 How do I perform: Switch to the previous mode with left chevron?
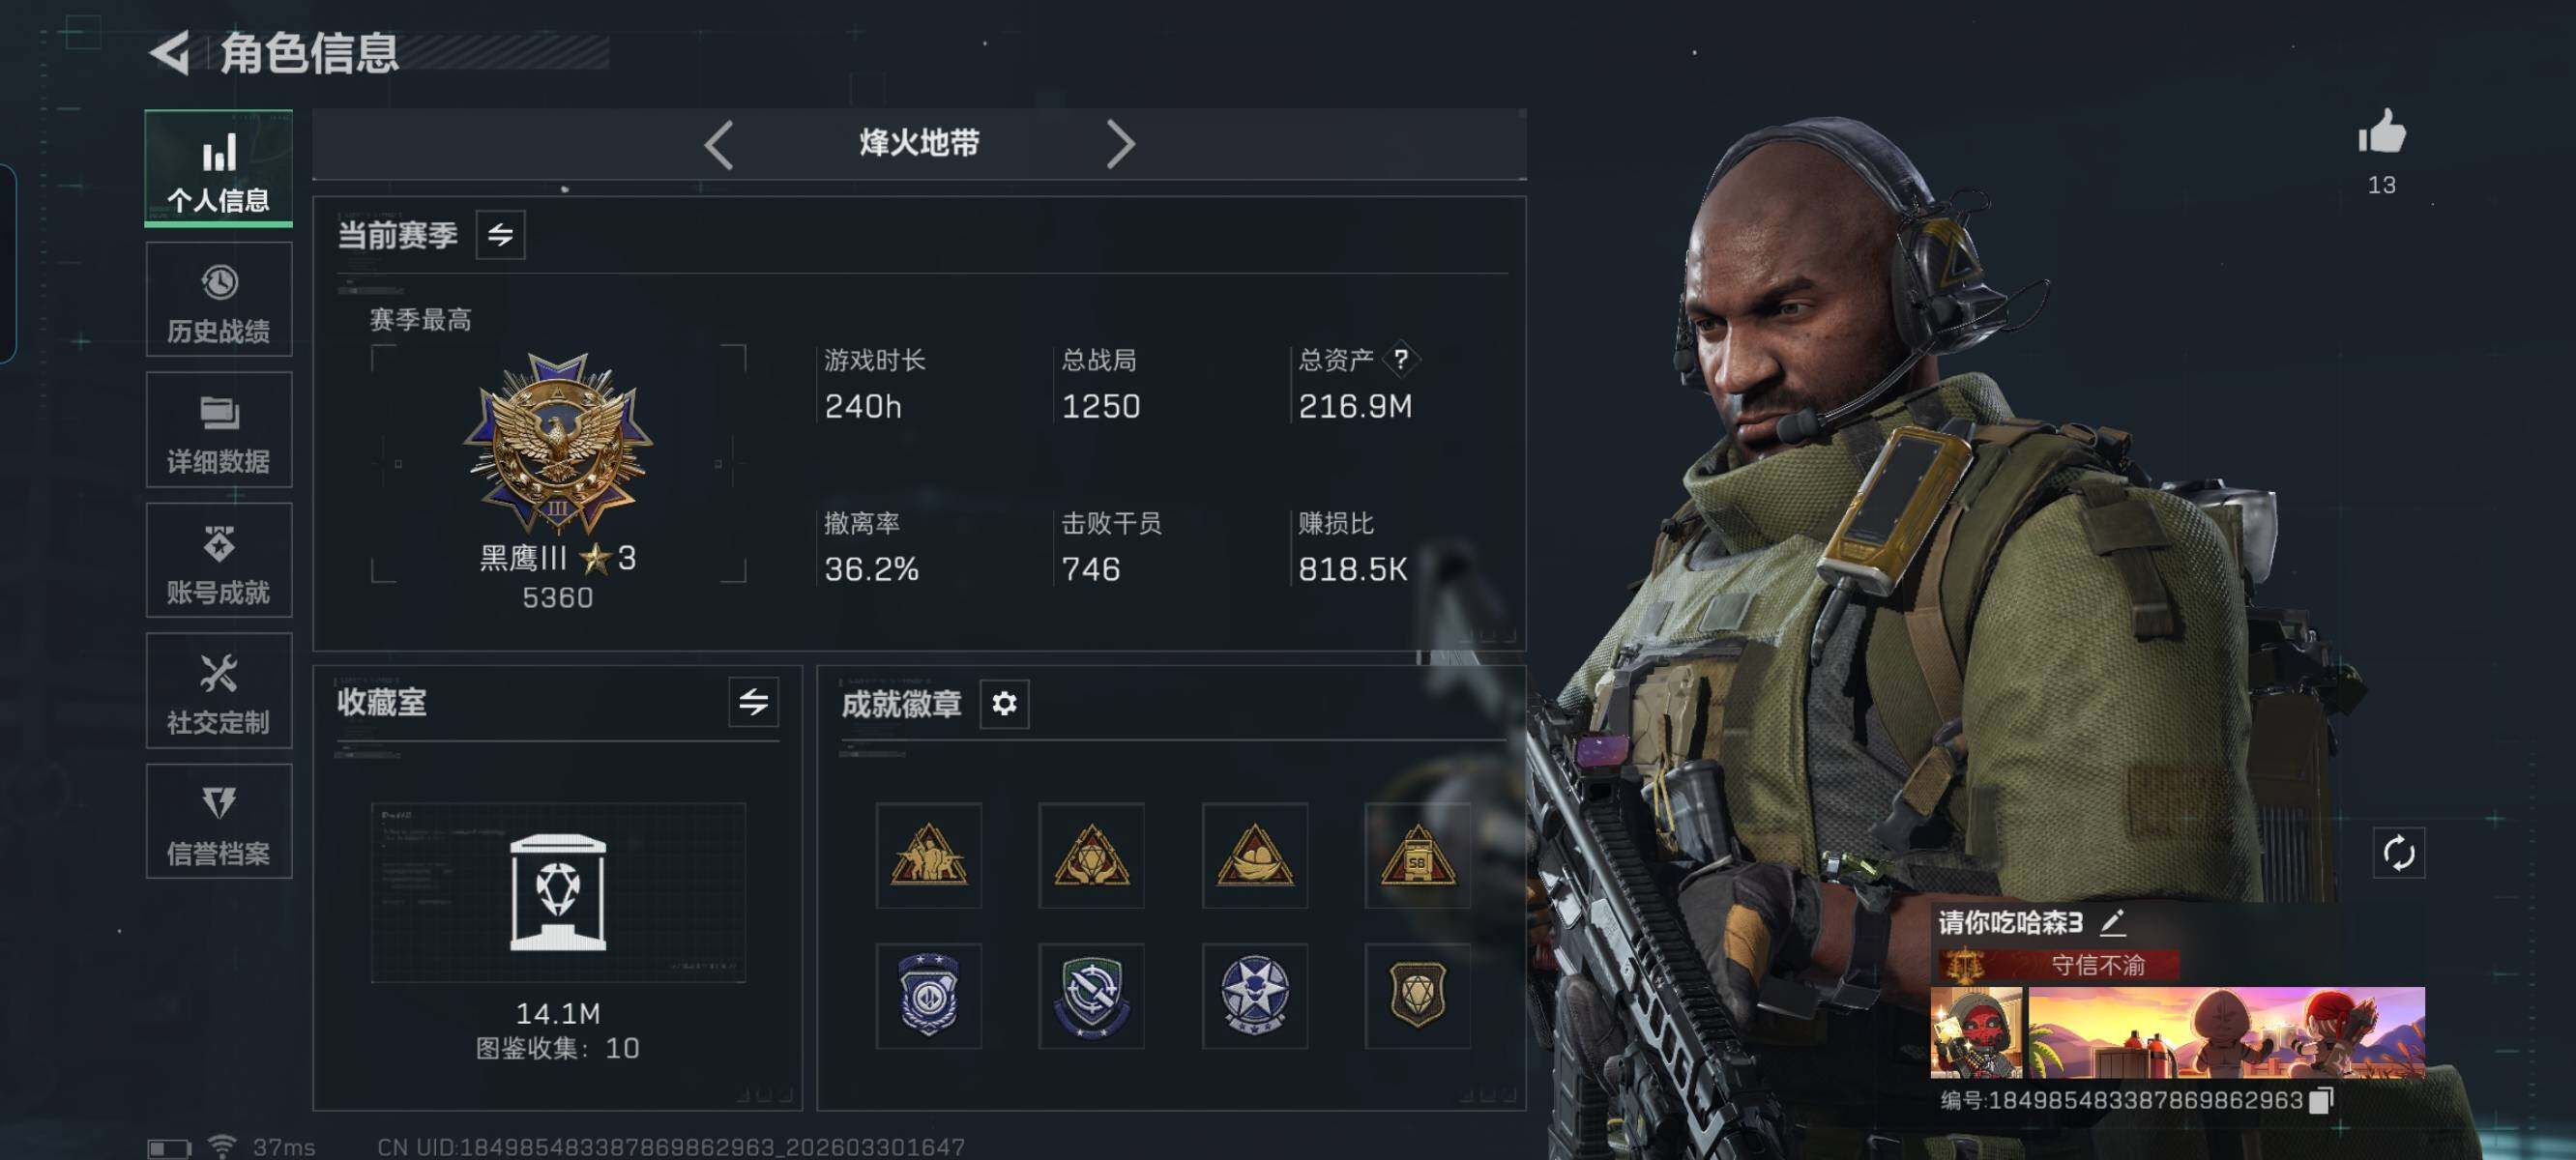[719, 145]
